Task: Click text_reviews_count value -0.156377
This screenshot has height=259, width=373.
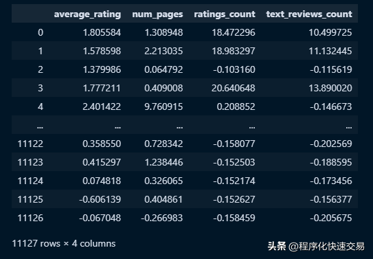Action: (x=331, y=199)
